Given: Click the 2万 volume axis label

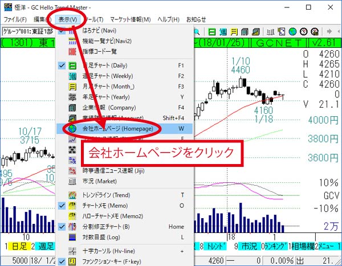Looking at the screenshot, I should [x=331, y=226].
